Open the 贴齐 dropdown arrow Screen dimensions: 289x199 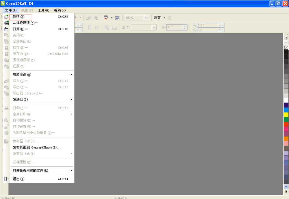(164, 18)
